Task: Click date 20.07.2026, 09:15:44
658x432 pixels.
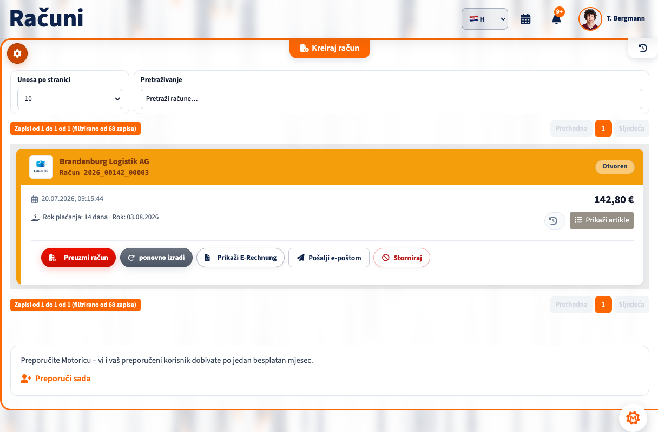Action: (x=72, y=199)
